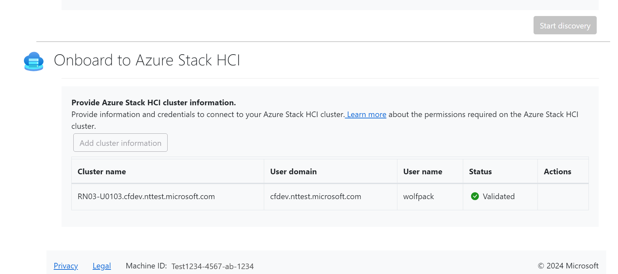Click the User domain column header

(293, 172)
